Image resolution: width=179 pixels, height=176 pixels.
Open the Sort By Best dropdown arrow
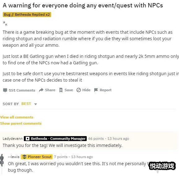[36, 104]
